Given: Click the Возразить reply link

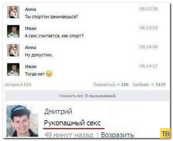Looking at the screenshot, I should coord(118,135).
